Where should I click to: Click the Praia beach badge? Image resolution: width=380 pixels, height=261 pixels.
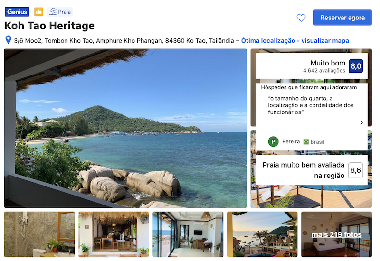click(60, 11)
